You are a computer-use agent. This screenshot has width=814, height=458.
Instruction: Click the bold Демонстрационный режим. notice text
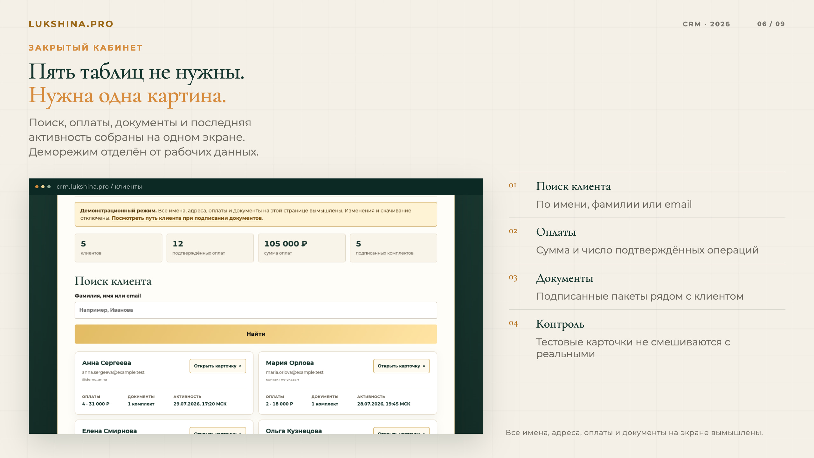118,211
